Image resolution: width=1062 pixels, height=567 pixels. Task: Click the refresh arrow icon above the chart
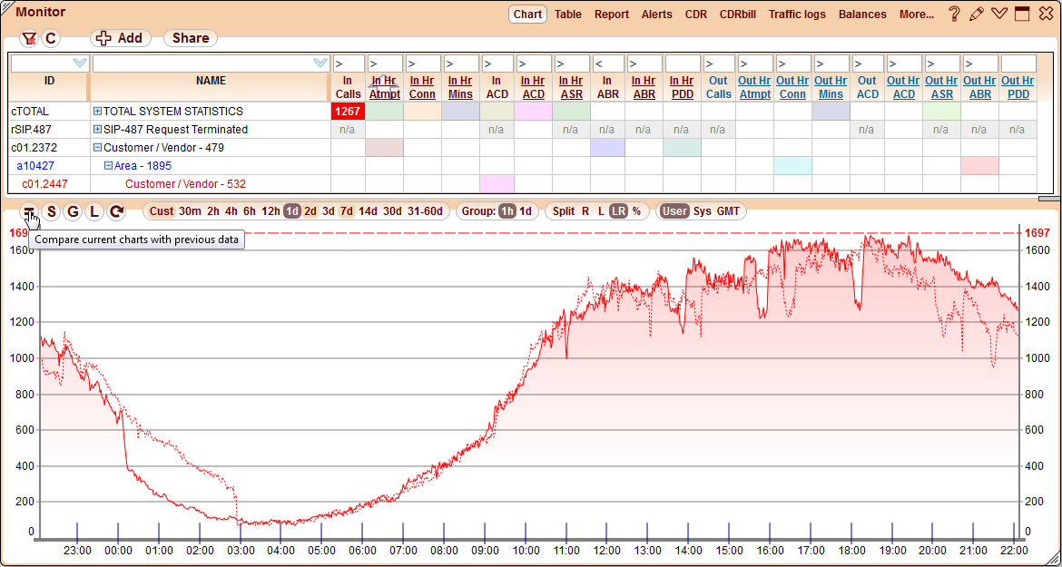(x=115, y=211)
